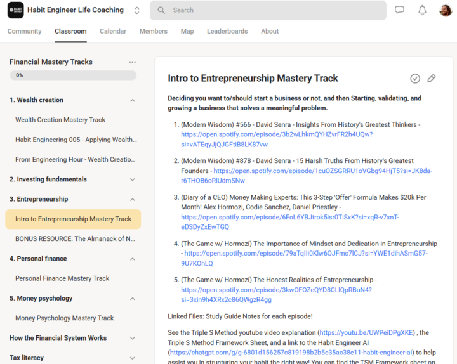This screenshot has width=457, height=364.
Task: Open the notifications bell
Action: coord(422,10)
